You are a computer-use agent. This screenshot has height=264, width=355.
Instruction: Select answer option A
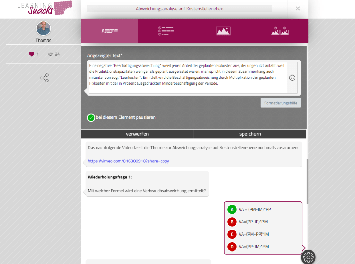tap(232, 209)
